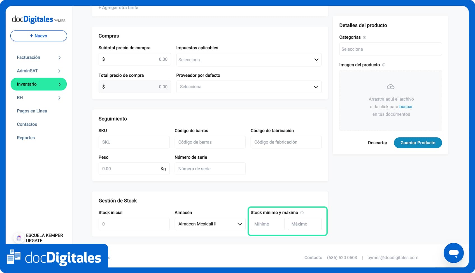
Task: Click the Número de serie field
Action: tap(210, 169)
